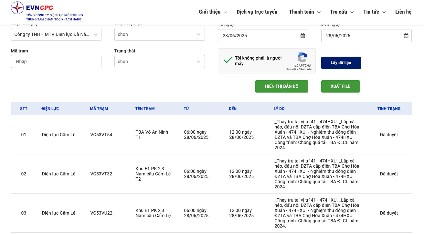Click the Mã trạm input field
The height and width of the screenshot is (234, 424).
tap(56, 61)
